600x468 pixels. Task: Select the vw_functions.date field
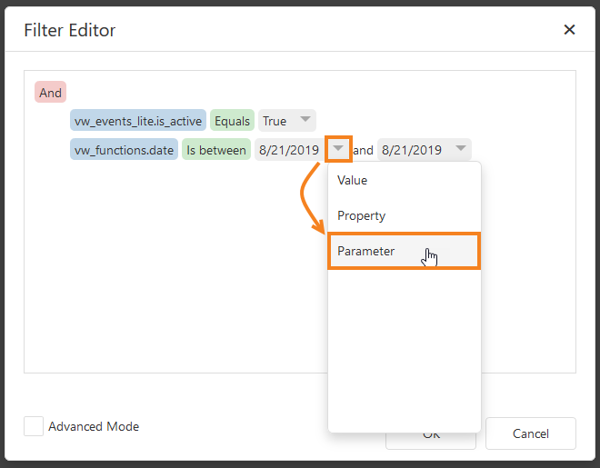click(124, 150)
